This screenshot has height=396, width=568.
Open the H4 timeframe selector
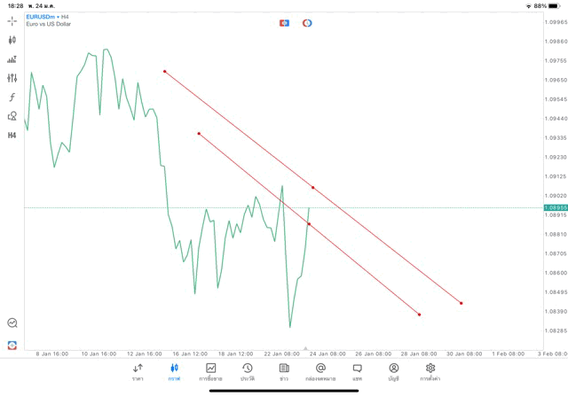coord(12,136)
